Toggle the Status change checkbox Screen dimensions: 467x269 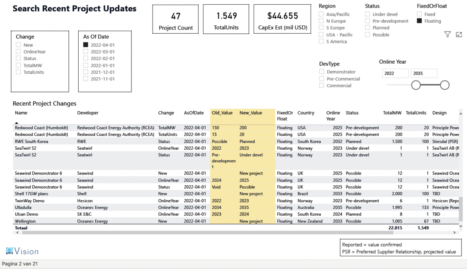(19, 59)
